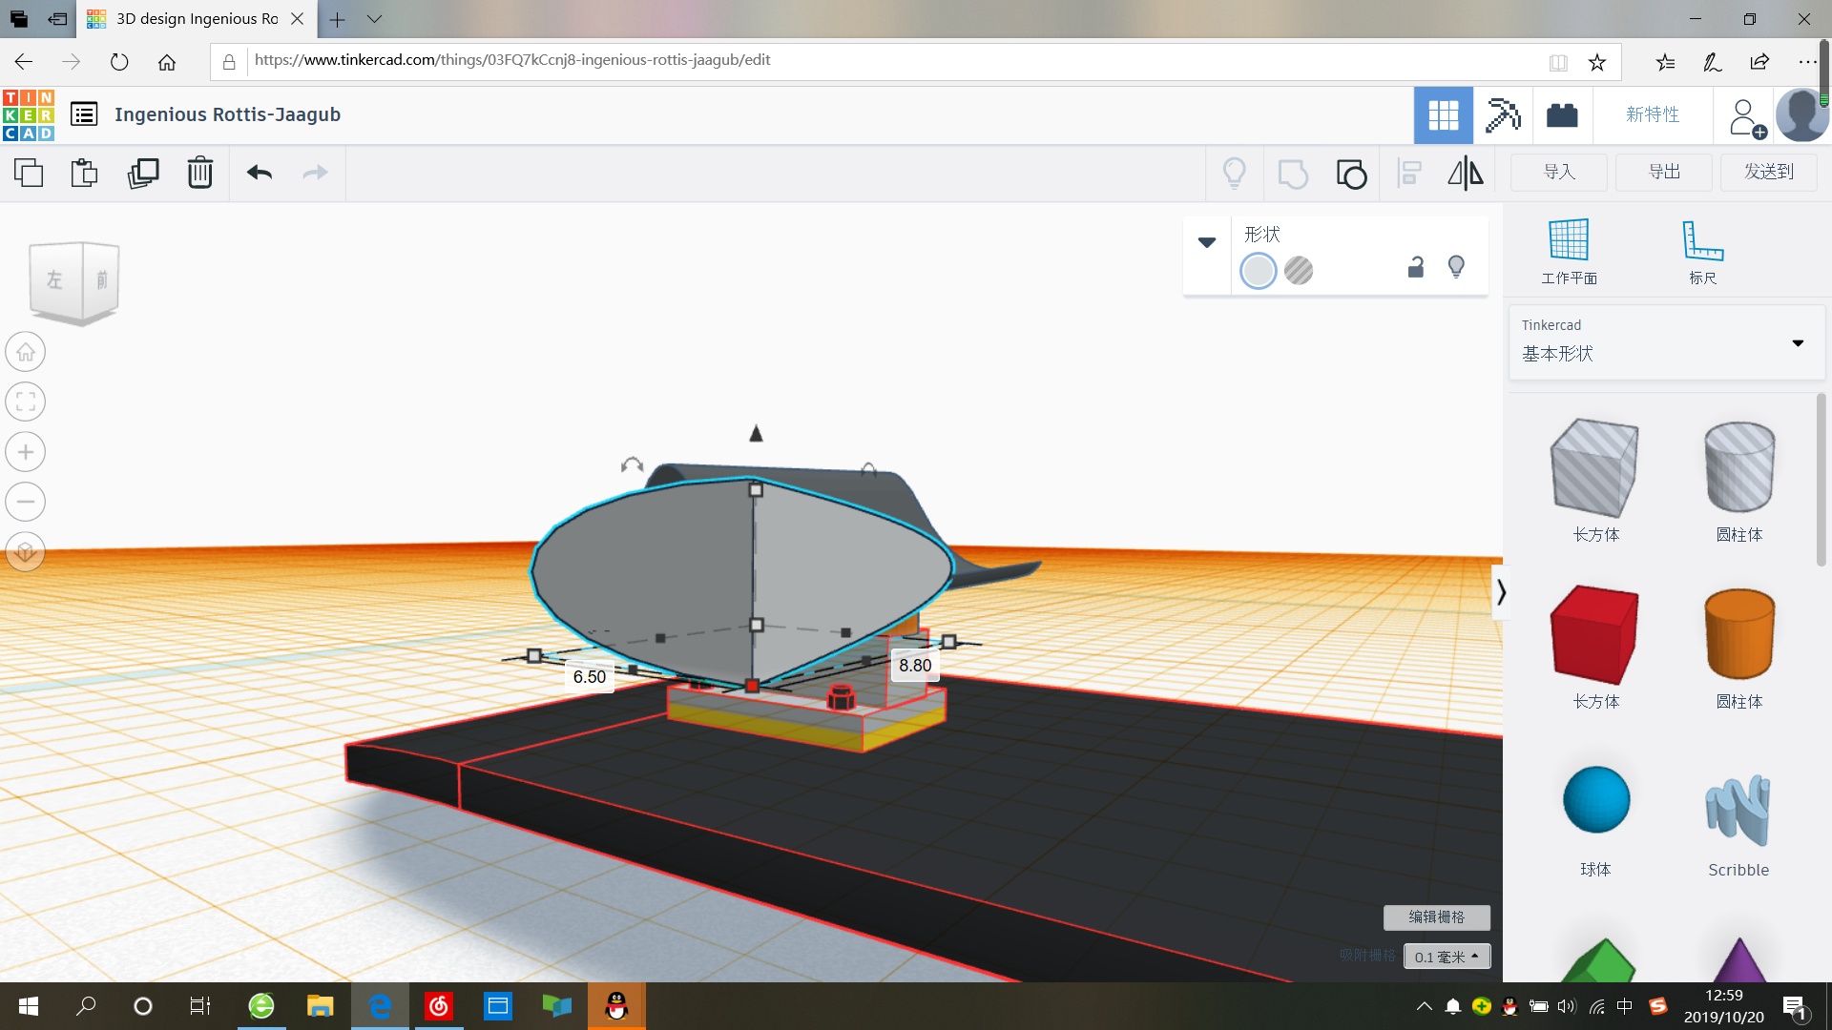
Task: Click the Show All lightbulb icon
Action: (x=1235, y=173)
